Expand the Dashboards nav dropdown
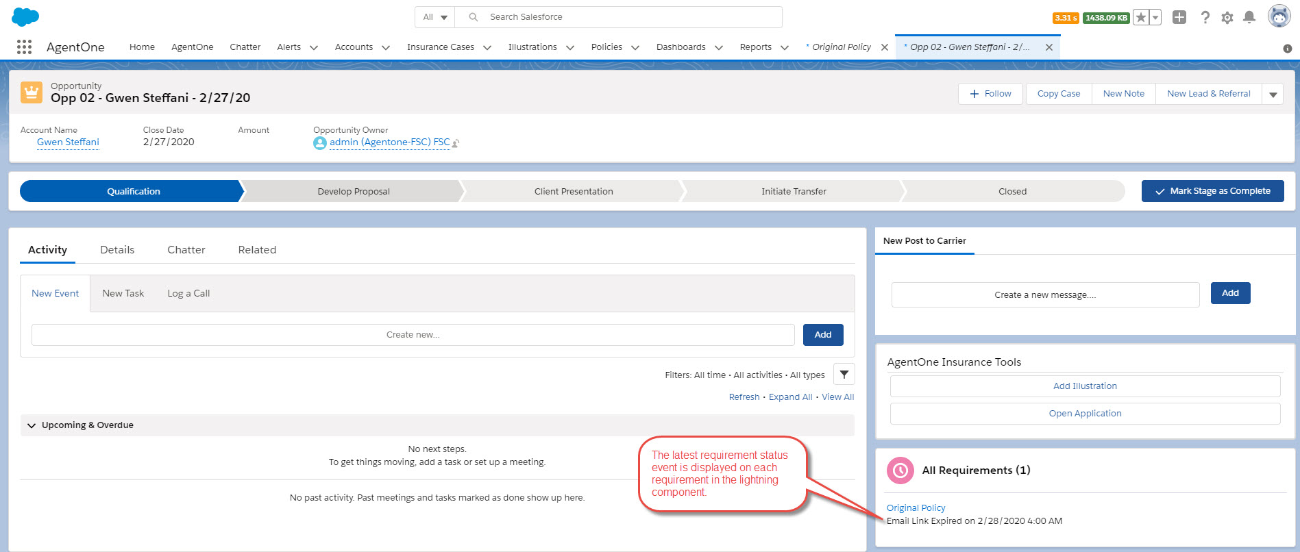This screenshot has height=552, width=1300. (719, 47)
